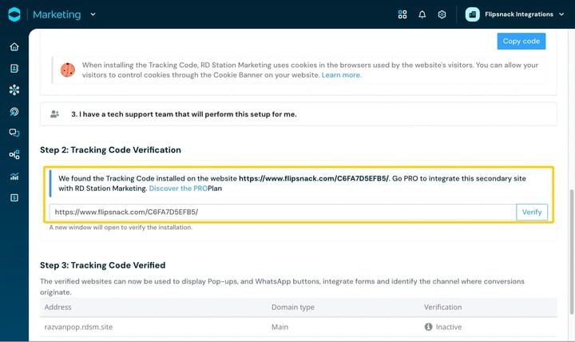This screenshot has height=342, width=575.
Task: Click the Step 2: Tracking Code Verification heading
Action: 110,149
